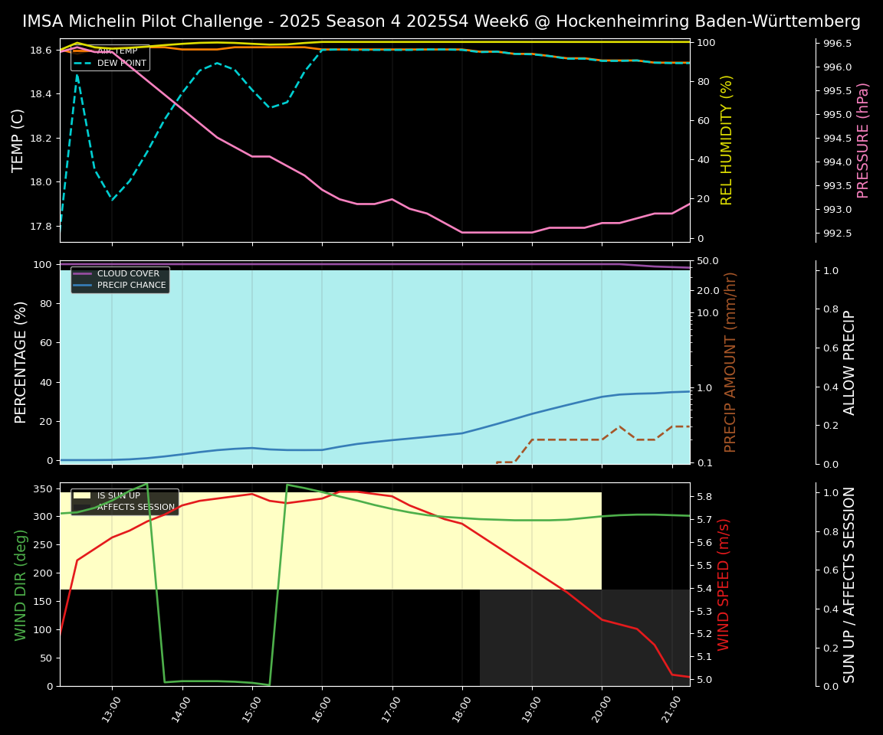Image resolution: width=883 pixels, height=735 pixels.
Task: Select the REL HUMIDITY (%) axis label
Action: pos(727,140)
